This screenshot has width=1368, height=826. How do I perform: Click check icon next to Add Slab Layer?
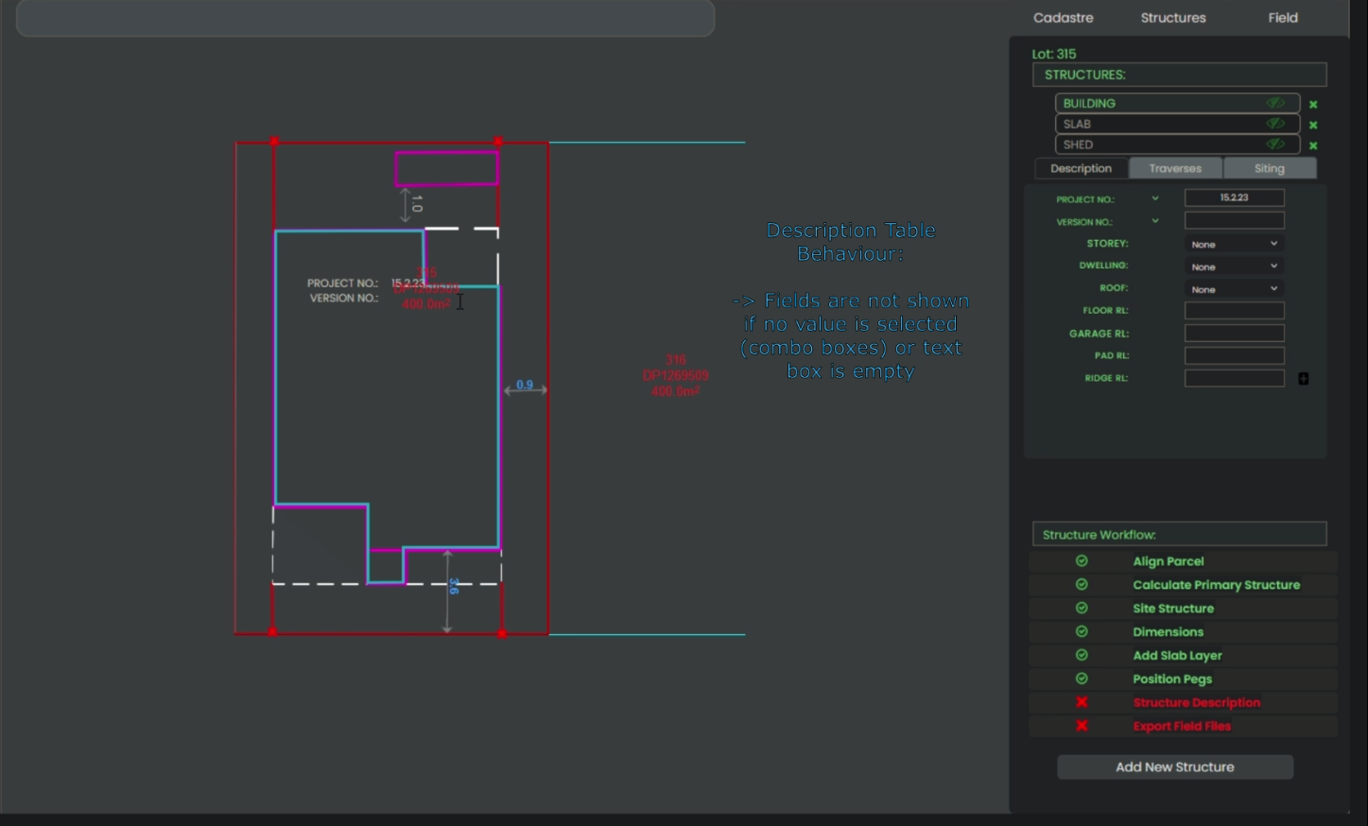[1082, 656]
